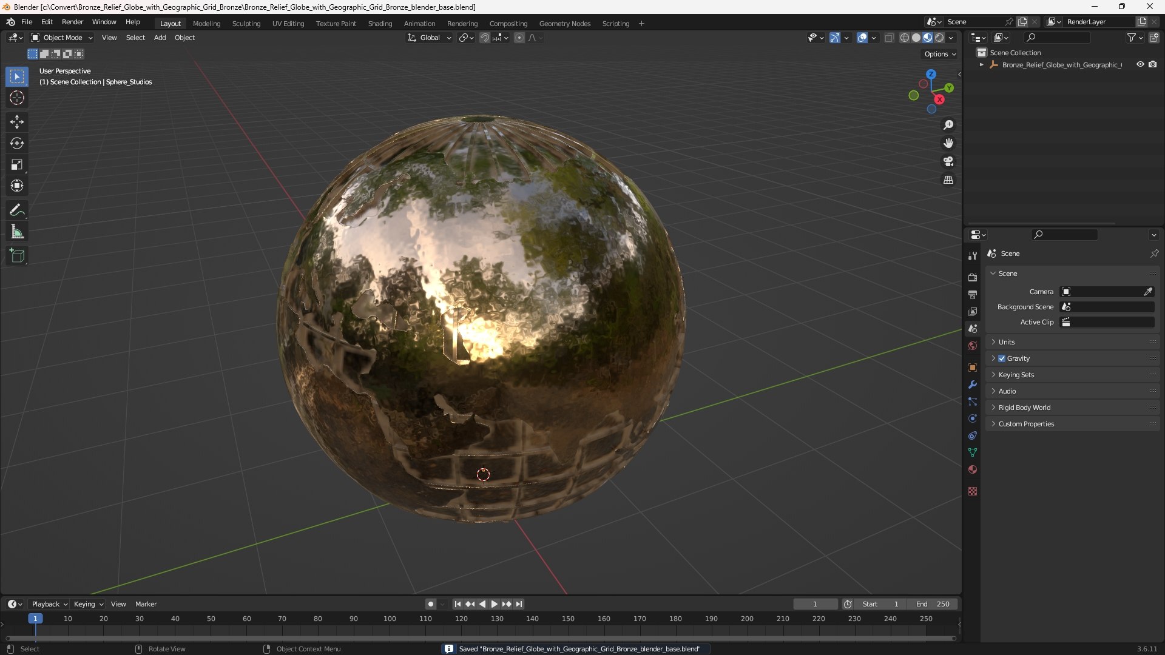The width and height of the screenshot is (1165, 655).
Task: Open the viewport Add menu
Action: click(x=160, y=38)
